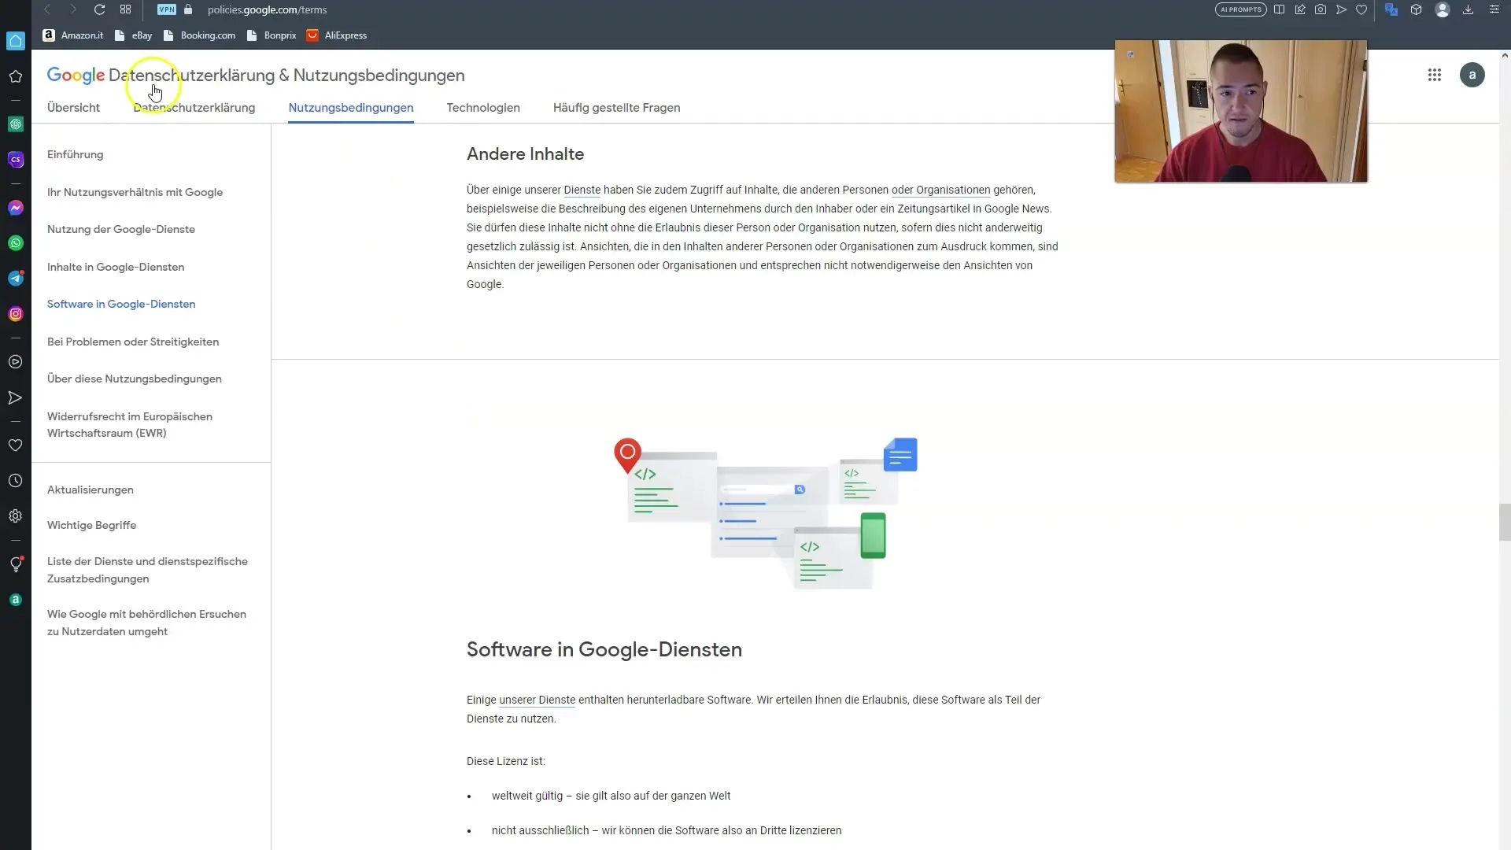Click the unserer Dienste hyperlink
This screenshot has height=850, width=1511.
[537, 700]
